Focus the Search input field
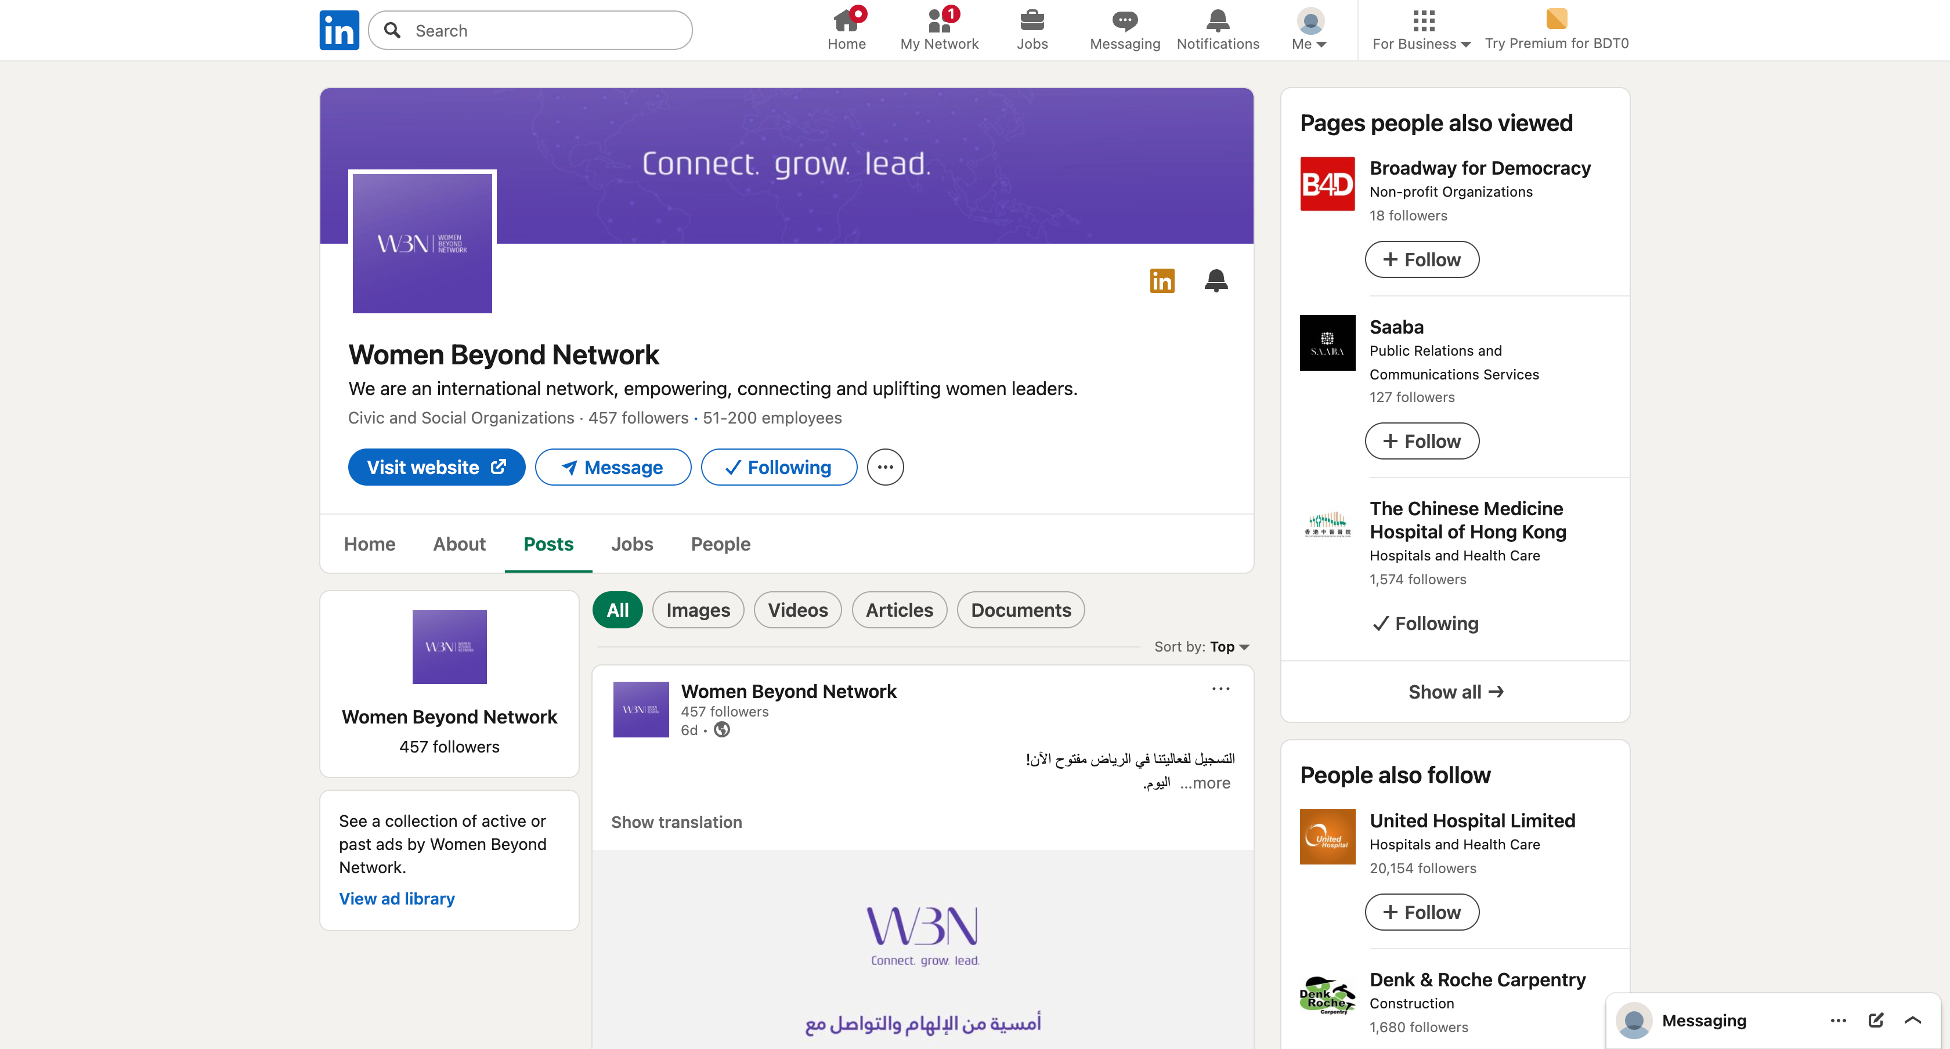This screenshot has width=1950, height=1049. pos(530,30)
